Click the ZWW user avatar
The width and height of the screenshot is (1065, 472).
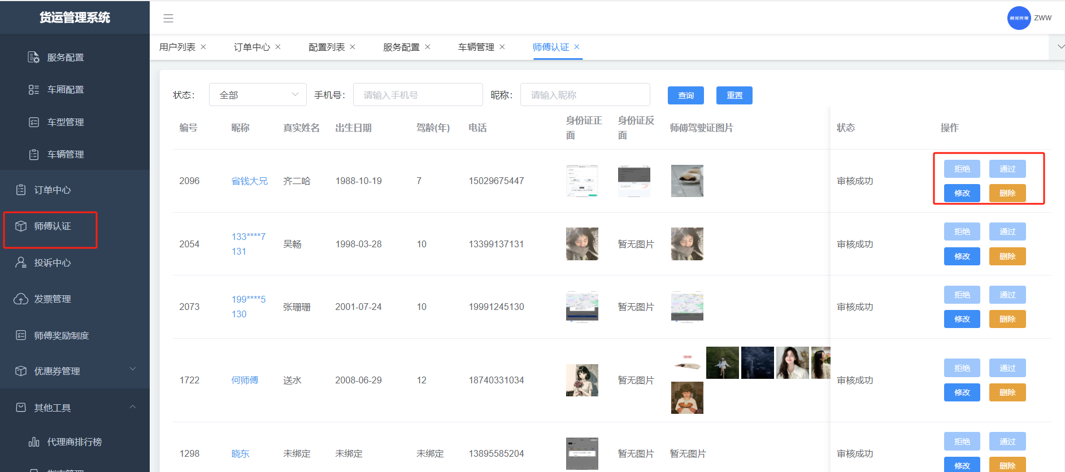pos(1019,18)
